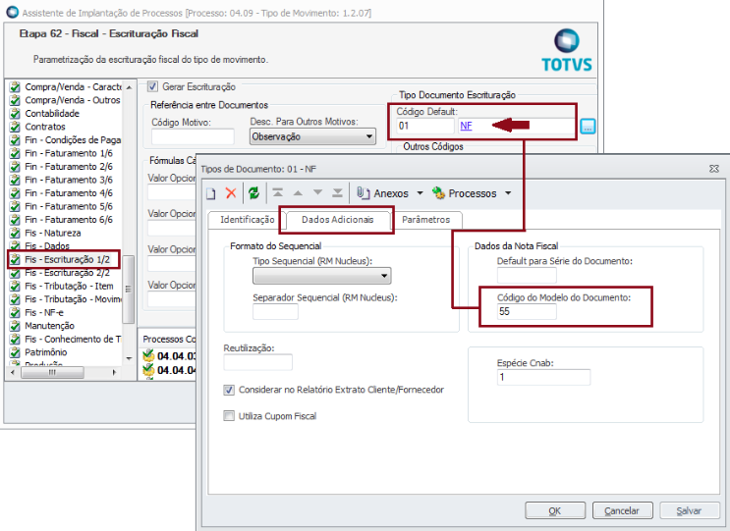Click the New record icon in Tipos de Documento toolbar
This screenshot has width=730, height=531.
(211, 193)
